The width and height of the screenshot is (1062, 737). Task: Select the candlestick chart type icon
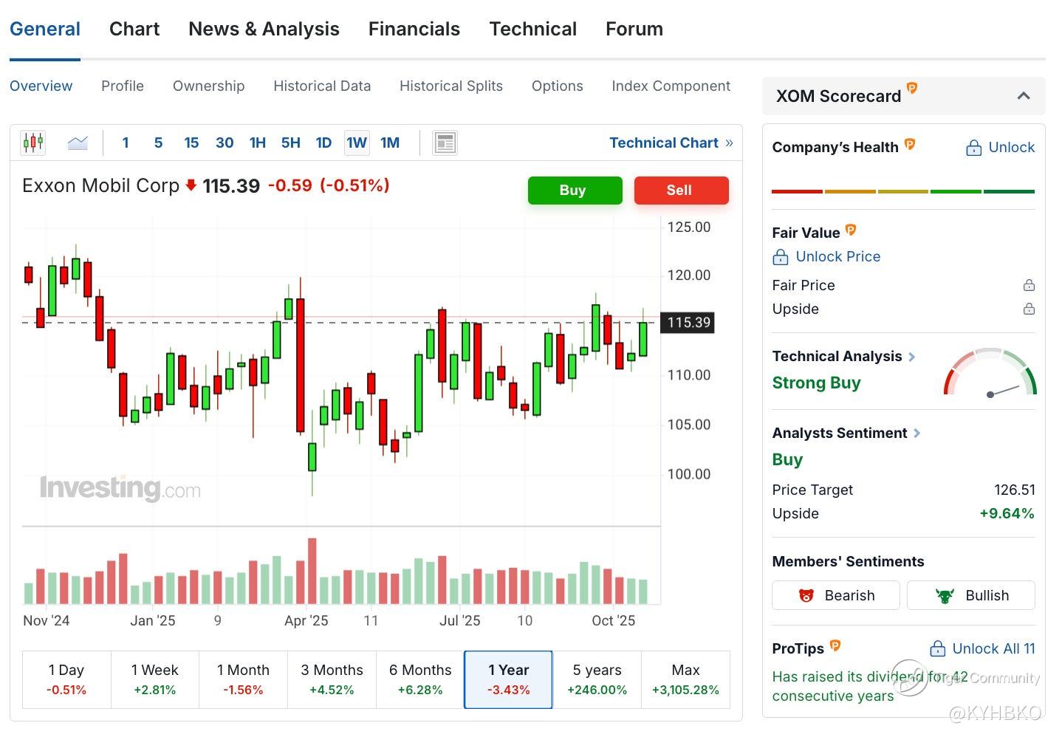[32, 143]
